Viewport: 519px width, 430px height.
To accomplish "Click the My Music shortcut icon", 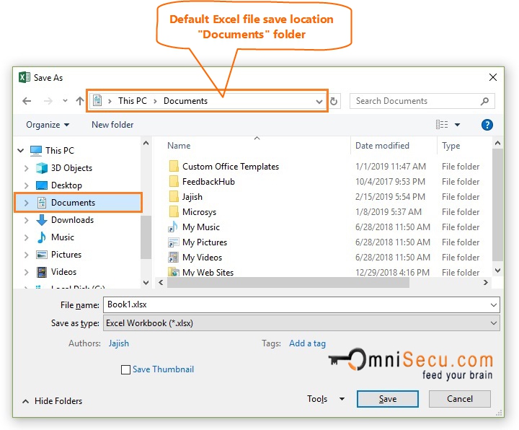I will (173, 227).
